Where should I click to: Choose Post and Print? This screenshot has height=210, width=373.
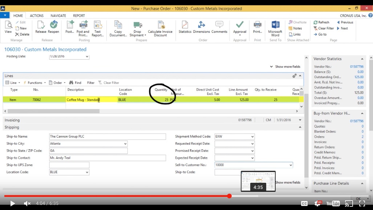83,29
